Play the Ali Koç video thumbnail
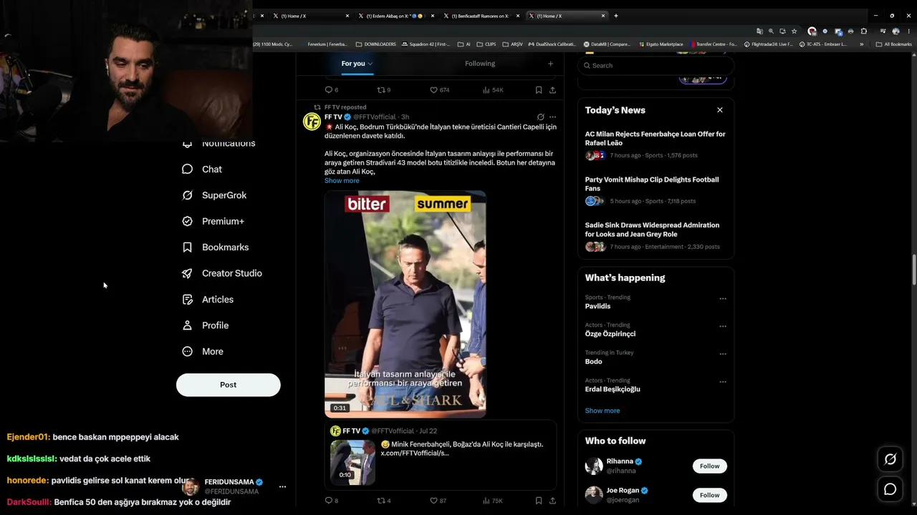This screenshot has width=917, height=515. (x=405, y=304)
